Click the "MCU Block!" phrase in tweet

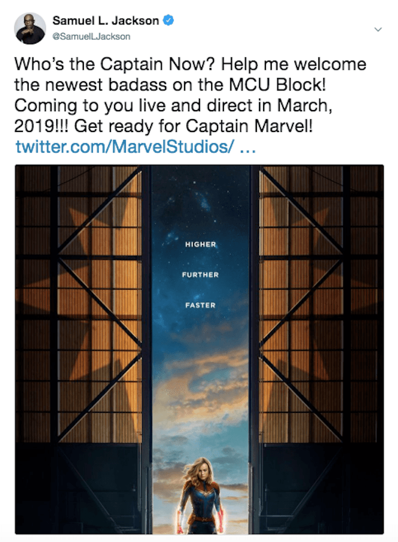point(278,85)
